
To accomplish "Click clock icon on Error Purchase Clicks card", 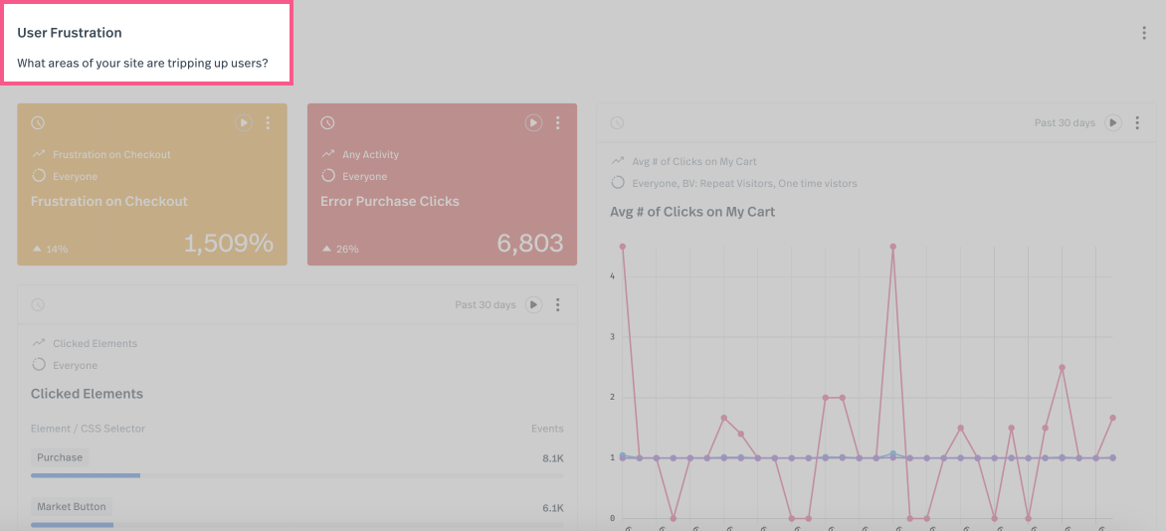I will pyautogui.click(x=327, y=123).
